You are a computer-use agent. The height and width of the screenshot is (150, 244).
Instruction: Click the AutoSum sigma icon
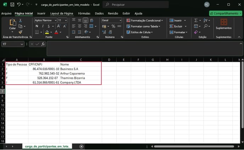click(196, 20)
